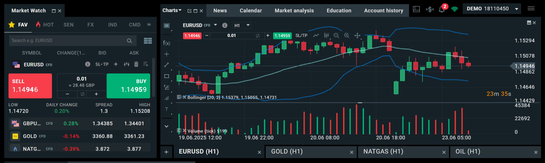Select the CMD tab

coord(135,25)
